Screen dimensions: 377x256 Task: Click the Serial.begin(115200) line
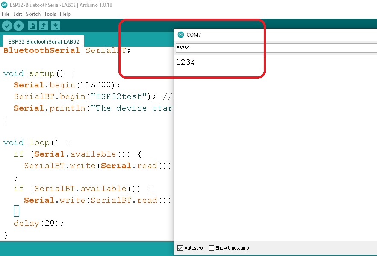pyautogui.click(x=67, y=85)
